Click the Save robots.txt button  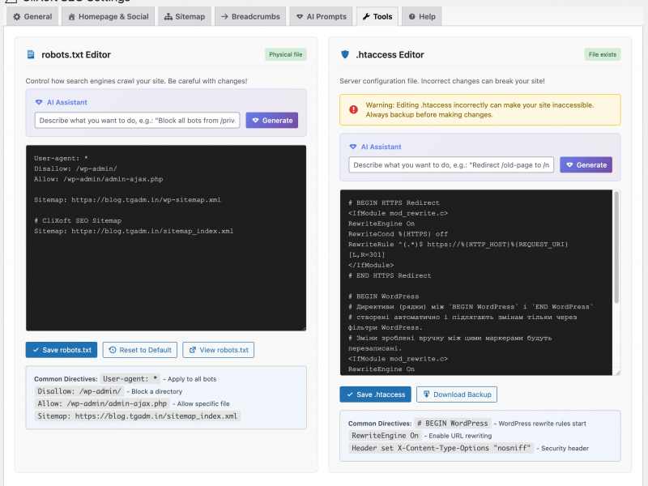[61, 349]
